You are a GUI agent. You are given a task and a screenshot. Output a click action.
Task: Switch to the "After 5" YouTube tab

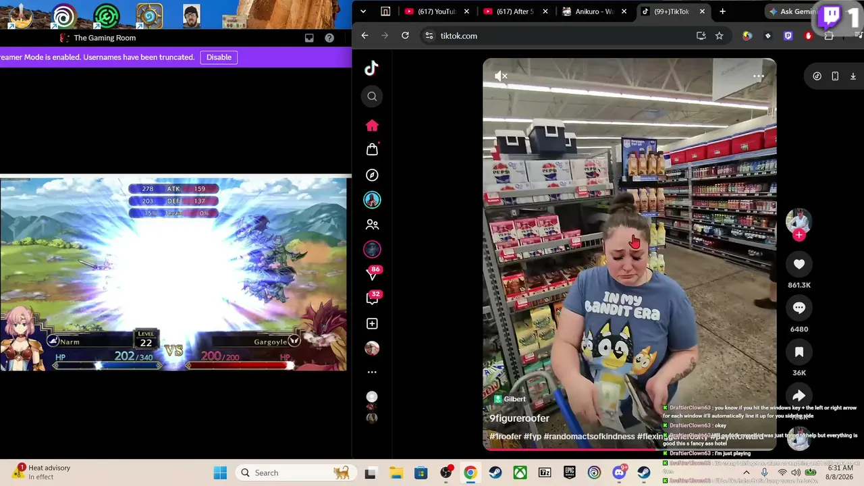click(516, 11)
